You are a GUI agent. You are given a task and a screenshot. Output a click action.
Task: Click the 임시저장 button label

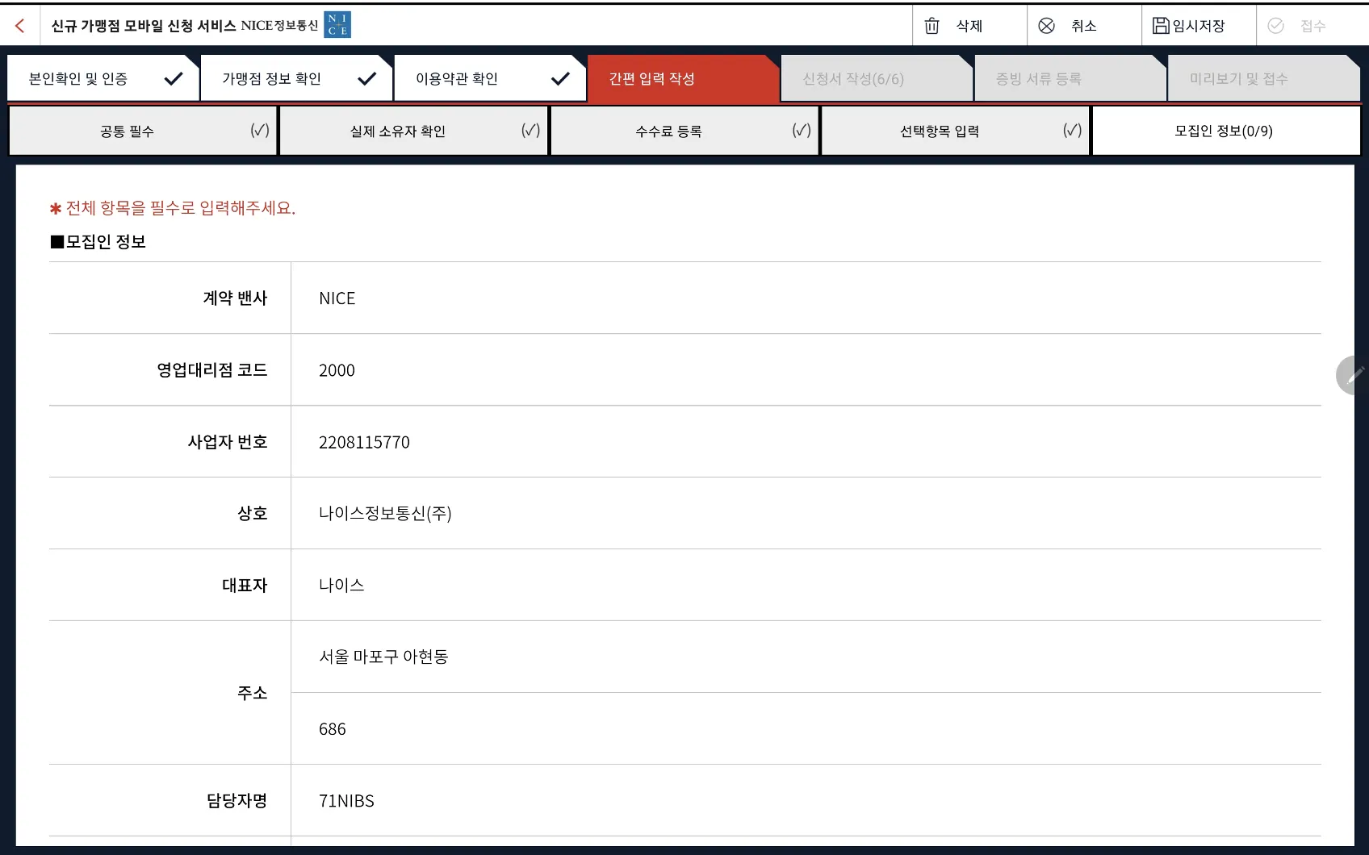click(1199, 26)
